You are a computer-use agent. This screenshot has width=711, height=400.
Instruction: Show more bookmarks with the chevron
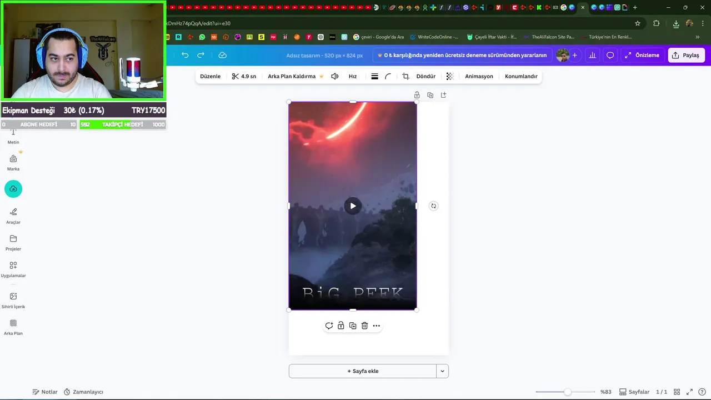click(x=698, y=37)
